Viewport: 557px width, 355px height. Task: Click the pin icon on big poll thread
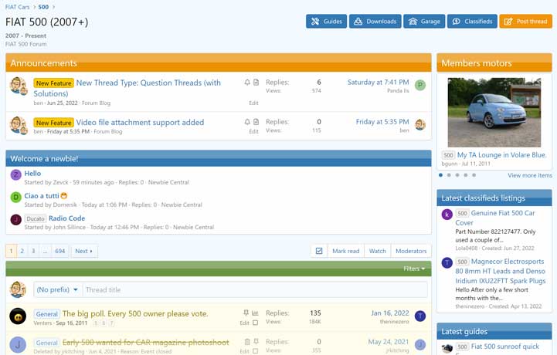point(246,313)
